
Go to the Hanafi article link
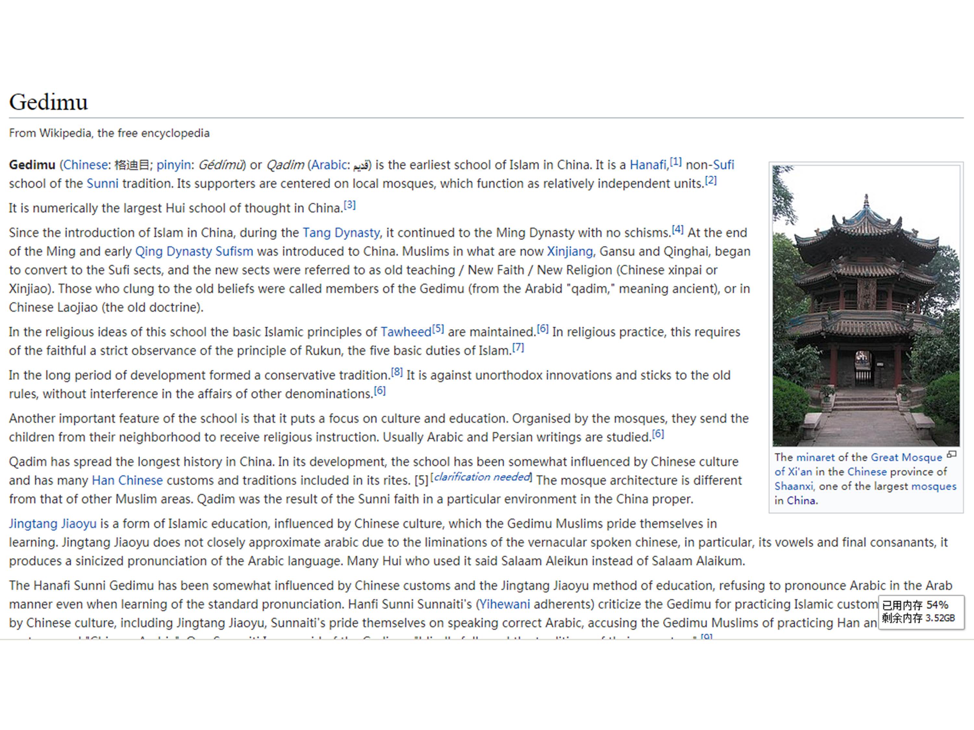click(x=648, y=165)
